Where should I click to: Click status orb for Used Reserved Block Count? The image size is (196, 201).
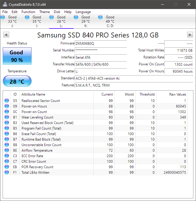[7, 123]
